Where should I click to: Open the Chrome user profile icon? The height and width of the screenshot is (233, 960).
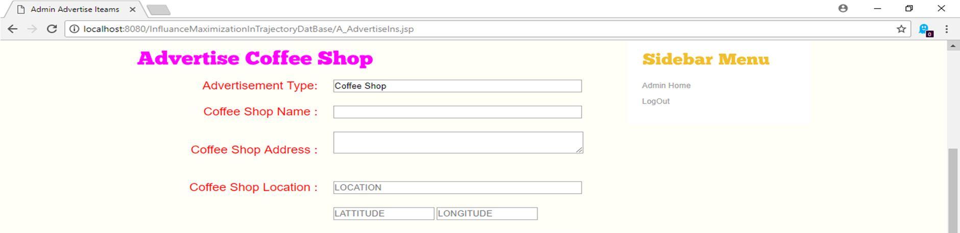843,8
